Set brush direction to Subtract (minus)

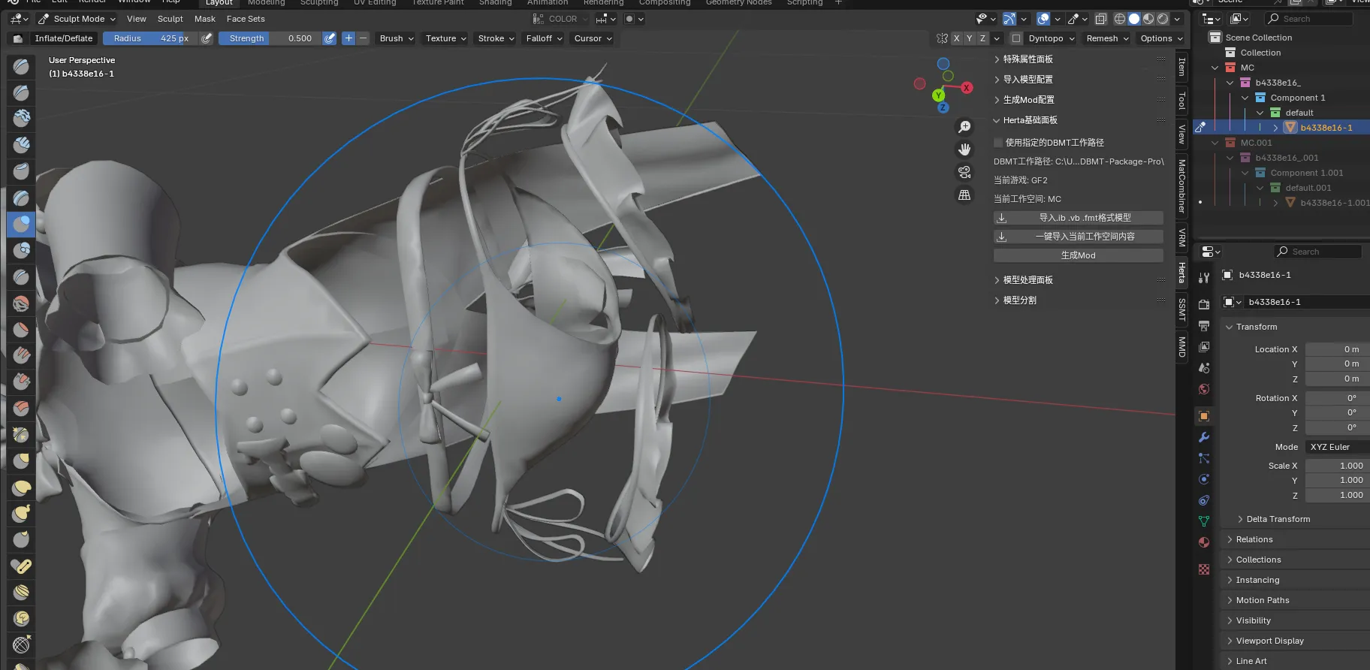point(363,38)
